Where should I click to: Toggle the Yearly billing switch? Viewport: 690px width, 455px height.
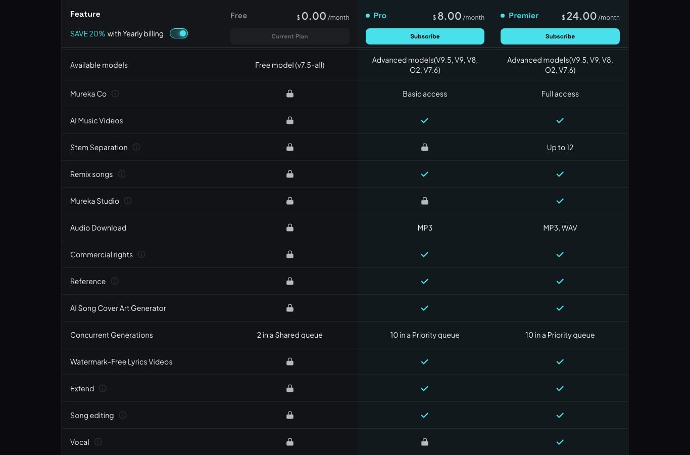pyautogui.click(x=179, y=33)
